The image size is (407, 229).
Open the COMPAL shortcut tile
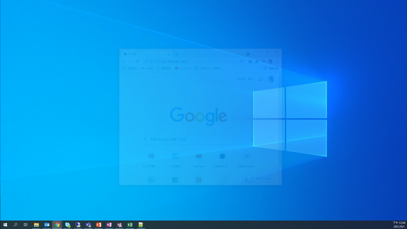[222, 160]
